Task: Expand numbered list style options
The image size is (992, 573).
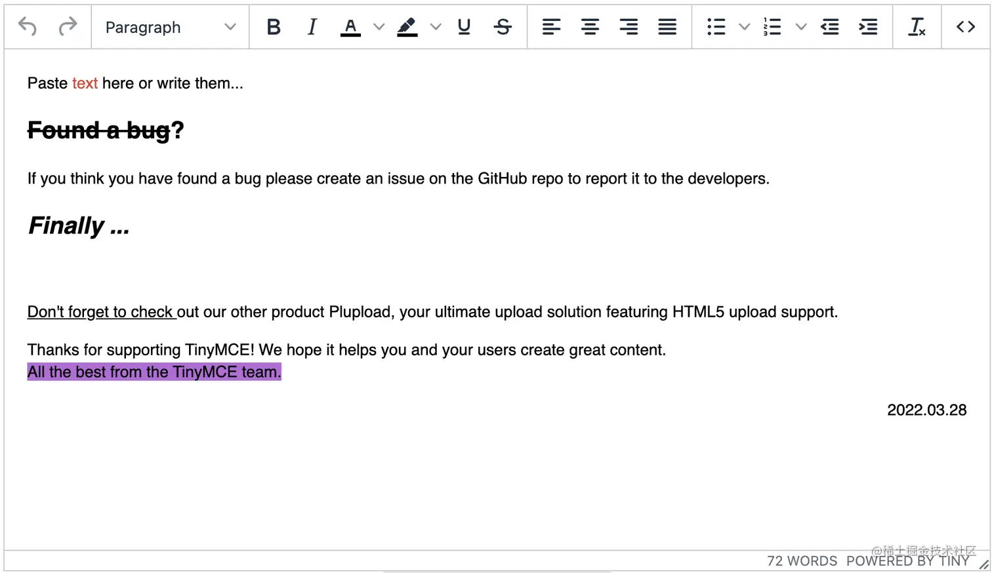Action: click(800, 27)
